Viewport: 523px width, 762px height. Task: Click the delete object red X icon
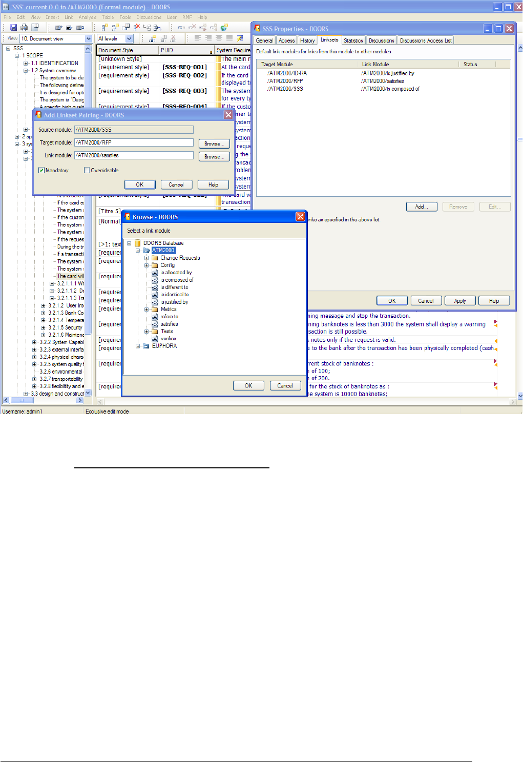pos(137,27)
